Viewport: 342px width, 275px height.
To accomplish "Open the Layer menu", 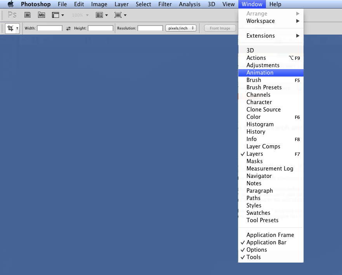I will pyautogui.click(x=122, y=4).
